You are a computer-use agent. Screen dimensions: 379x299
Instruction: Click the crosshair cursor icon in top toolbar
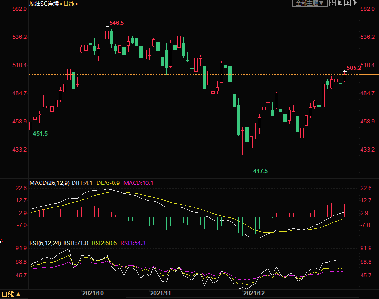pyautogui.click(x=332, y=3)
